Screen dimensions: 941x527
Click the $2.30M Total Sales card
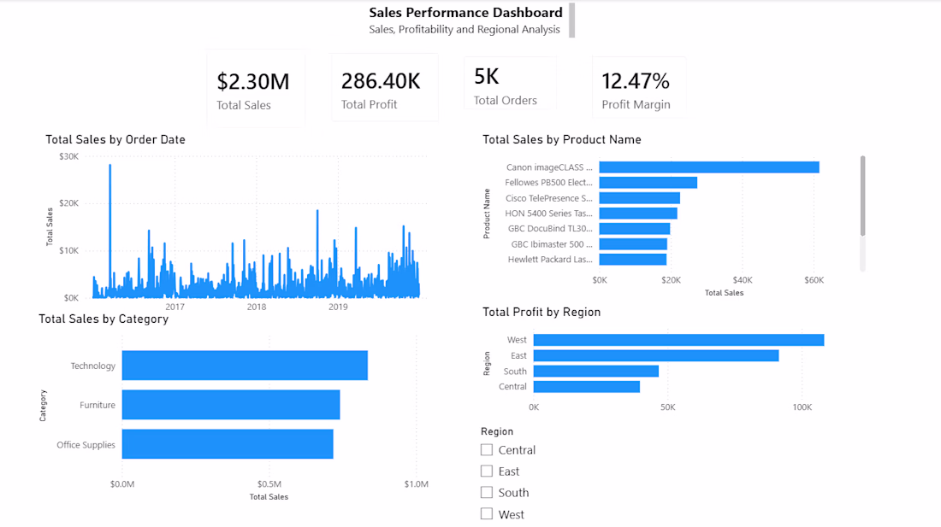click(x=257, y=89)
